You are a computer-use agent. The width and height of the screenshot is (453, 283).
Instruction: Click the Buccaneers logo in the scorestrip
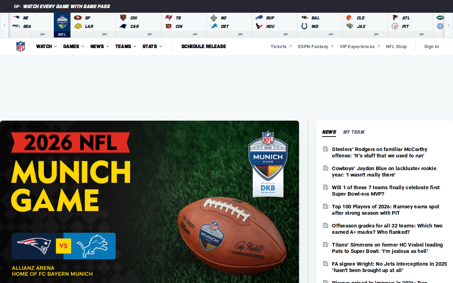coord(168,18)
